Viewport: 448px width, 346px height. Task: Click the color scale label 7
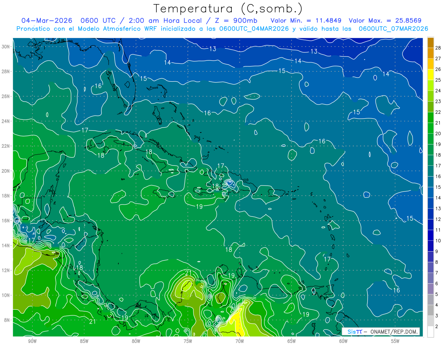pyautogui.click(x=437, y=273)
